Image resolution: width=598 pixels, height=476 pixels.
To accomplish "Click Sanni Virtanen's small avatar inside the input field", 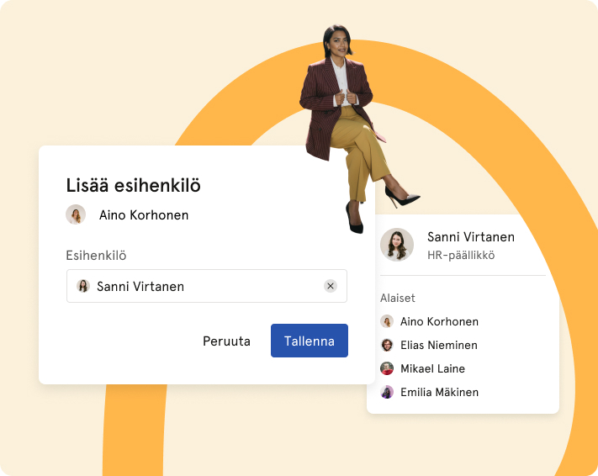I will click(83, 286).
